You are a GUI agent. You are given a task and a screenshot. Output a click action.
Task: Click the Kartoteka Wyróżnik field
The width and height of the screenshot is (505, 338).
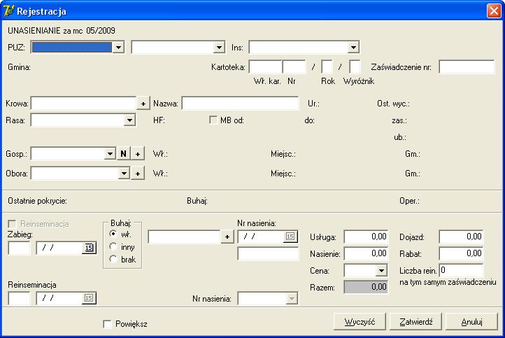click(355, 67)
